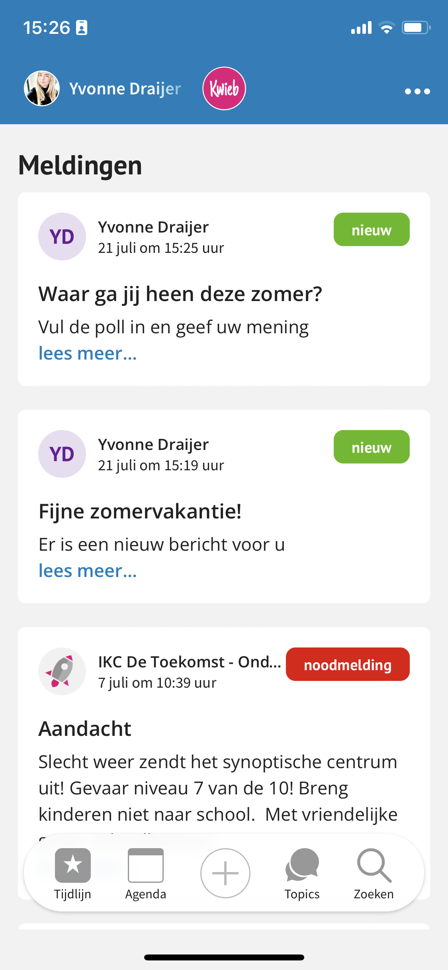Tap YD avatar on Fijne zomervakantie message

click(62, 454)
